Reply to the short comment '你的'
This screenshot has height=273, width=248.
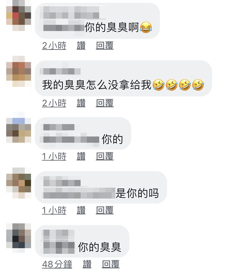click(x=104, y=156)
